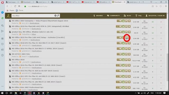169x95 pixels.
Task: Add page to bookmarks heart in address bar
Action: click(161, 6)
